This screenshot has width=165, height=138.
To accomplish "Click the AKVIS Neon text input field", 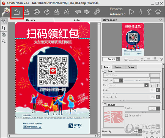I will point(126,75).
